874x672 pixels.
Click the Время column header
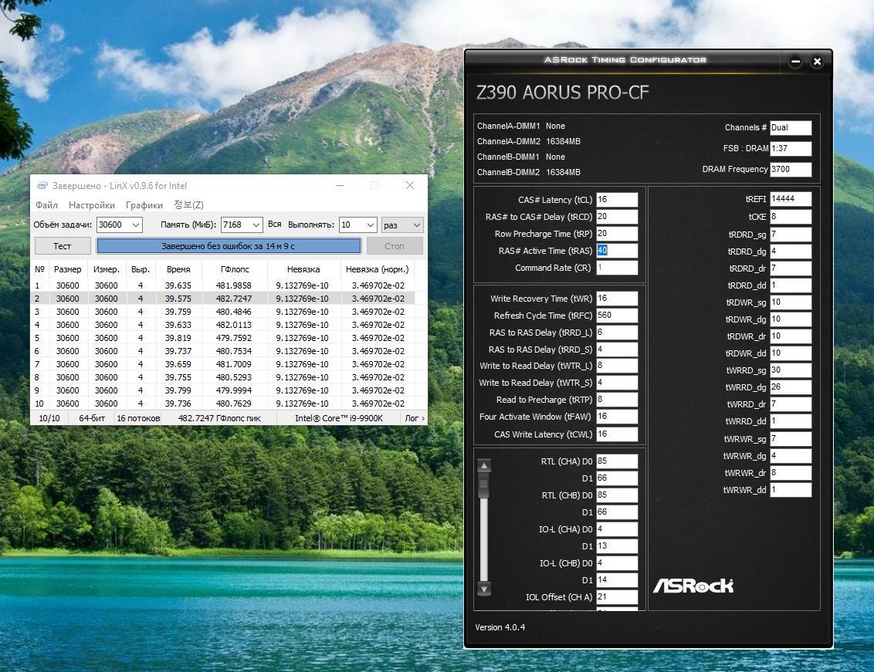pos(178,269)
